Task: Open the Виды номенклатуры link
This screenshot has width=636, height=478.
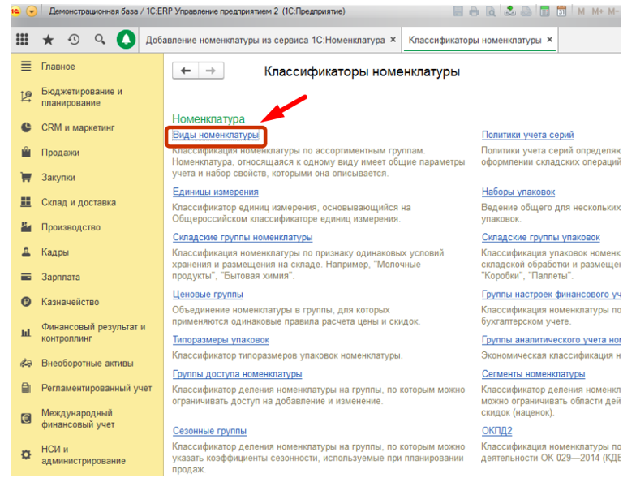Action: pyautogui.click(x=216, y=135)
